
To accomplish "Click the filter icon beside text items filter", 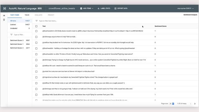I will coord(37,21).
